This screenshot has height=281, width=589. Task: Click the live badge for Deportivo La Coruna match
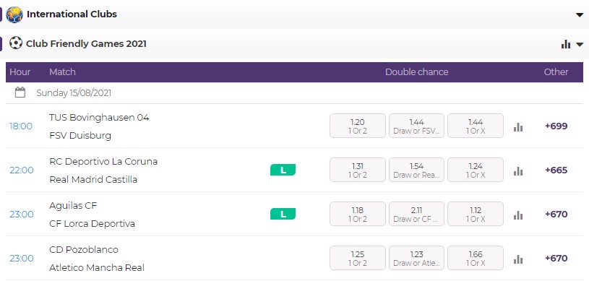tap(283, 170)
